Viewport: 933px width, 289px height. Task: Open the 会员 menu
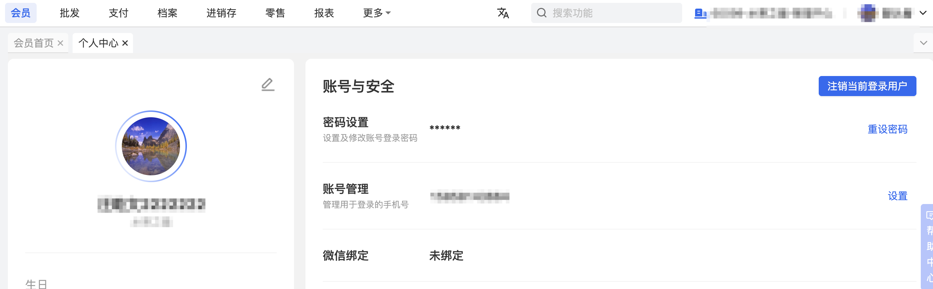coord(20,13)
